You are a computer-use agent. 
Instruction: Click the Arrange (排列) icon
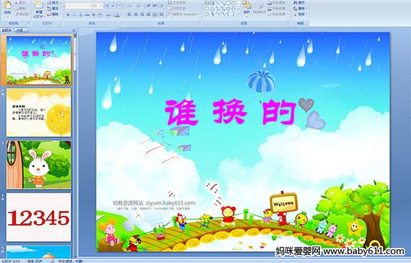click(x=247, y=5)
